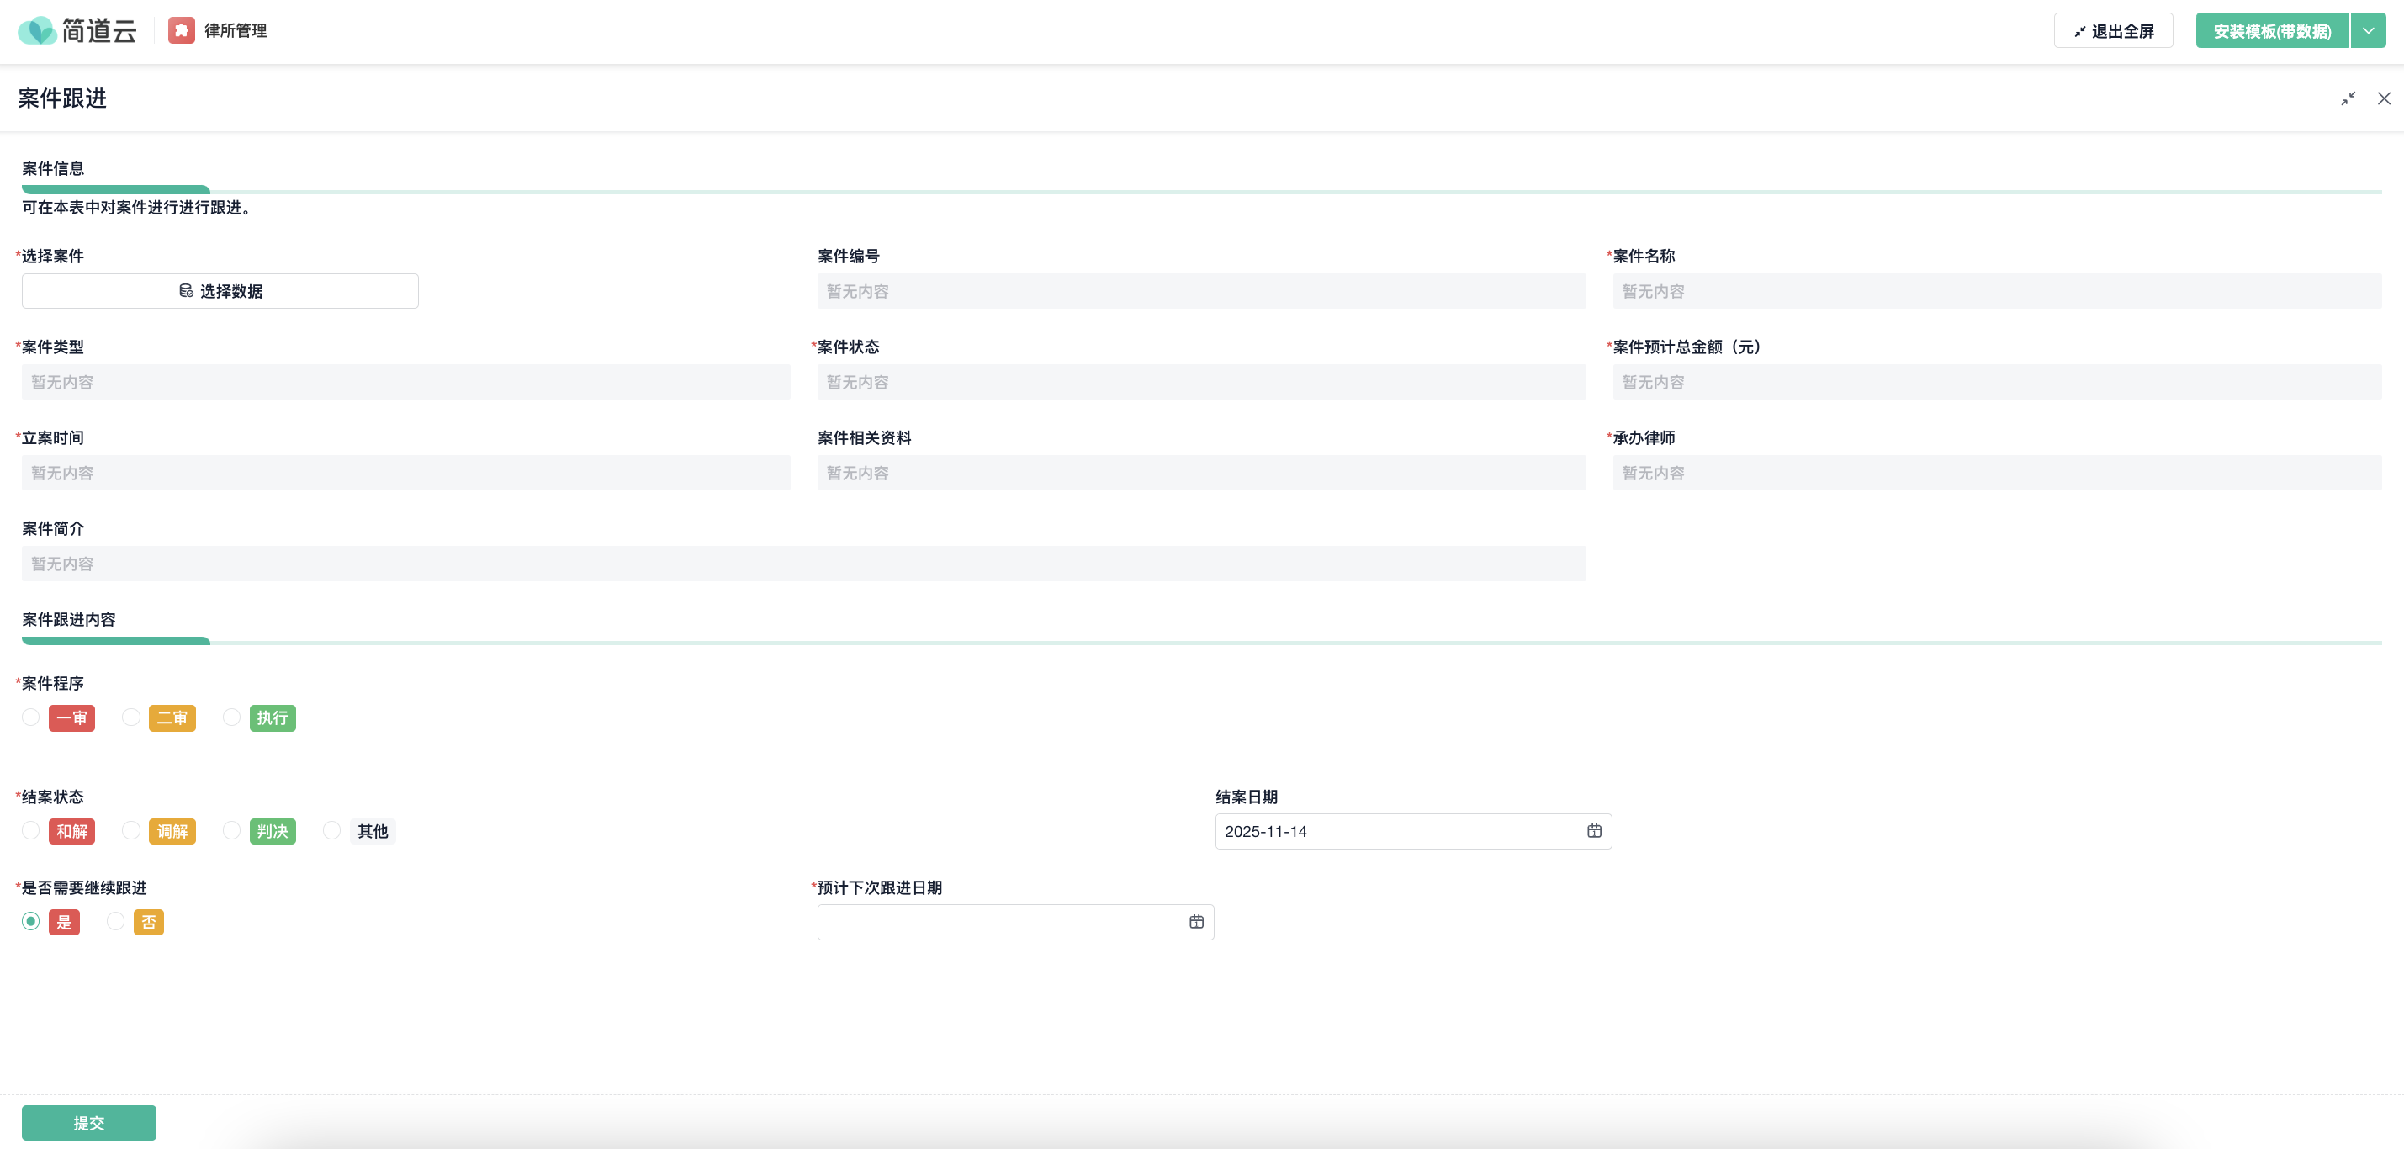The height and width of the screenshot is (1149, 2404).
Task: Open calendar icon in 结案日期 field
Action: [1594, 831]
